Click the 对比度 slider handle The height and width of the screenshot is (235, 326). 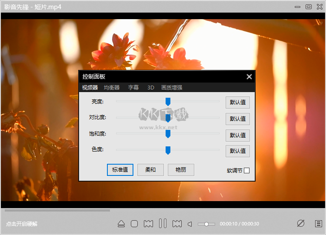[168, 118]
